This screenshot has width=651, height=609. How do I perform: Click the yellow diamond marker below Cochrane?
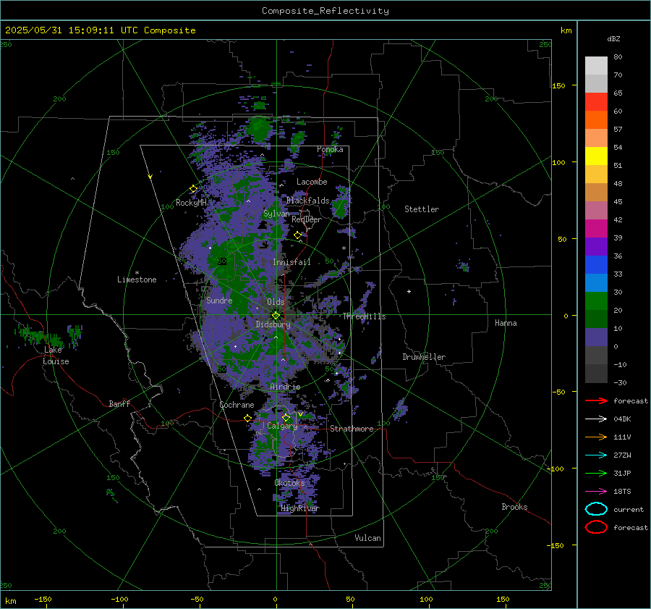[x=248, y=419]
